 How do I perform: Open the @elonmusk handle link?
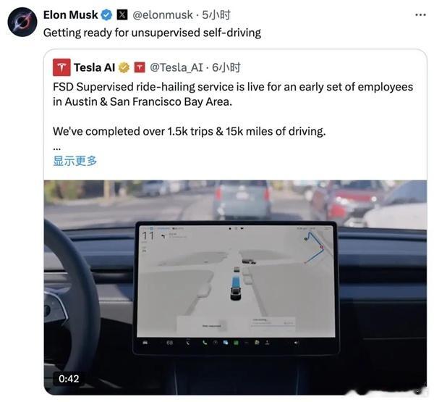click(163, 15)
